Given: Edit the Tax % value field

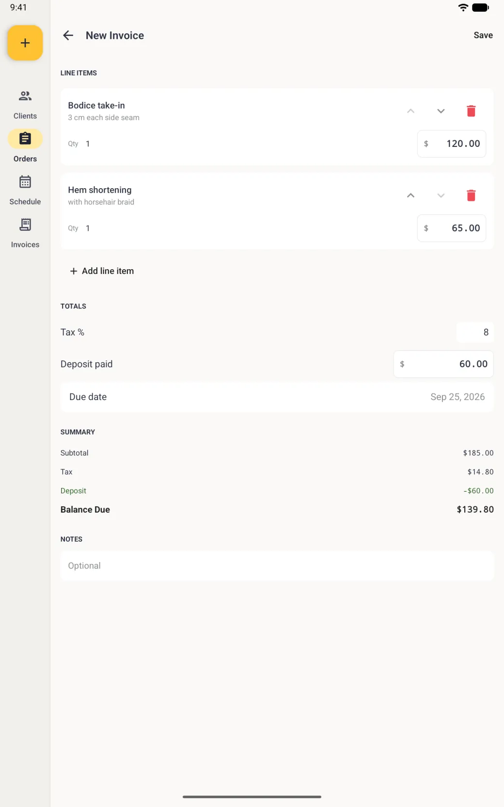Looking at the screenshot, I should [475, 332].
